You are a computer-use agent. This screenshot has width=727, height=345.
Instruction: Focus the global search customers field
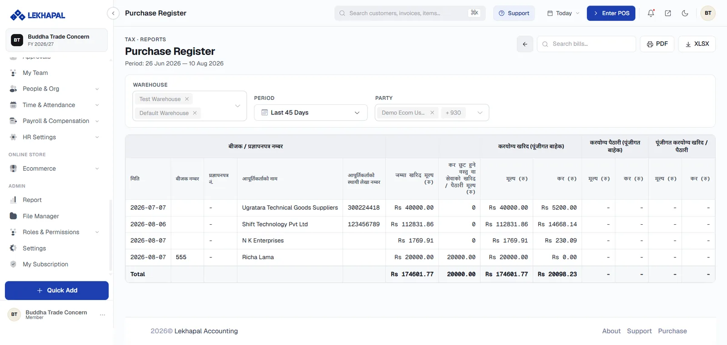point(410,13)
